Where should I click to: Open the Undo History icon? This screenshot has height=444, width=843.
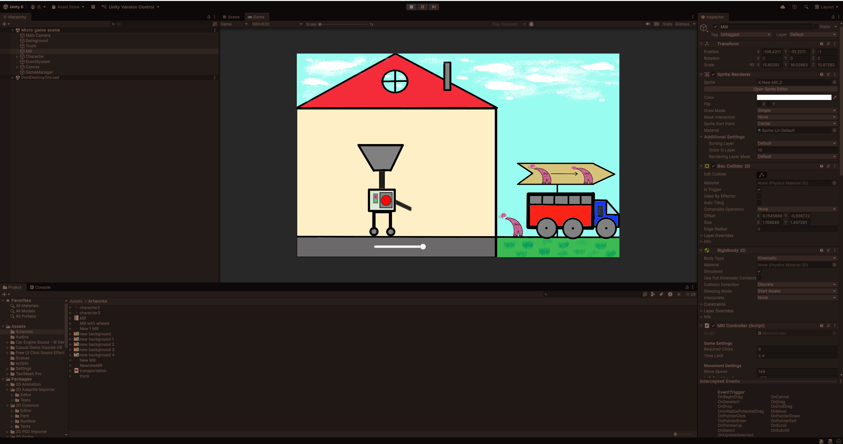[794, 7]
